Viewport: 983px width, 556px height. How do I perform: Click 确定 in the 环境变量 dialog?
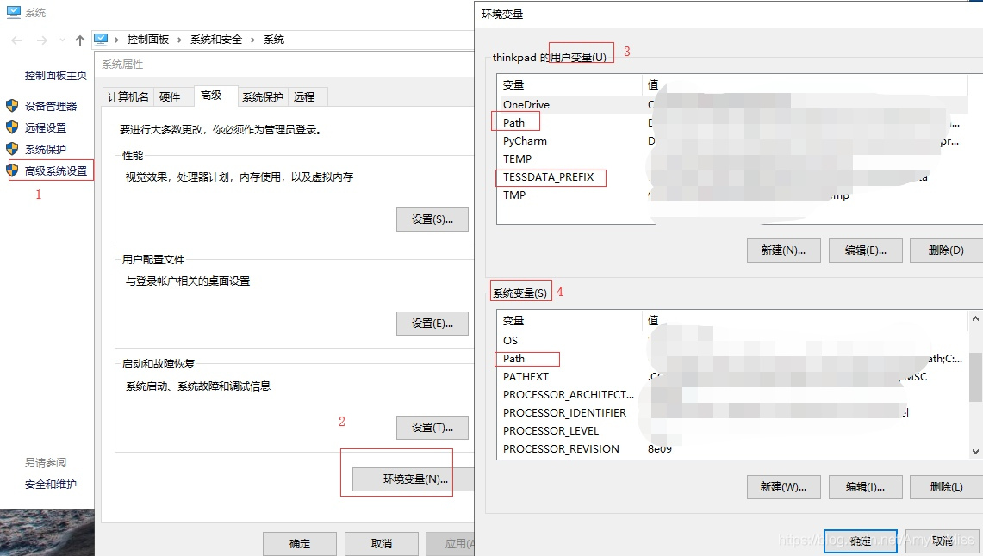click(x=860, y=541)
